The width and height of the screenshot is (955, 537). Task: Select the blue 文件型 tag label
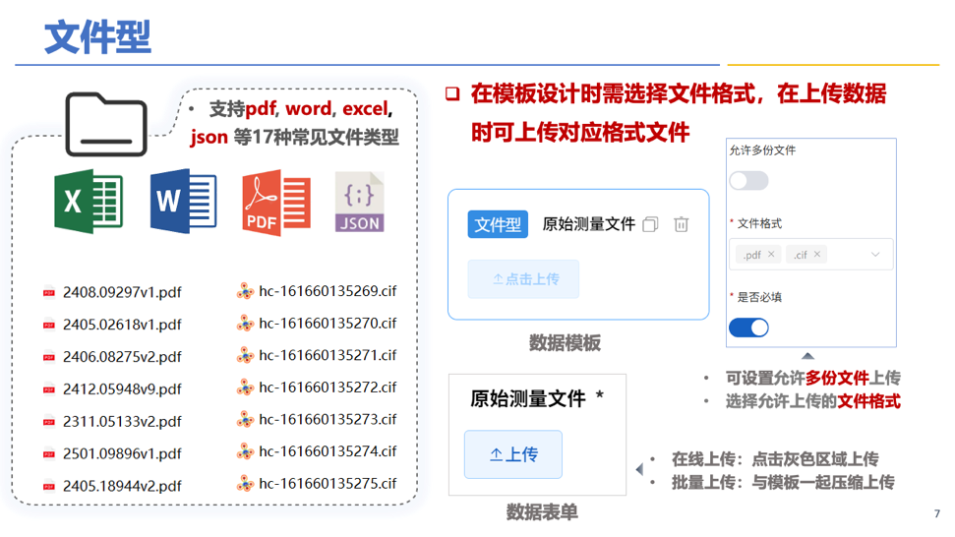pos(498,225)
